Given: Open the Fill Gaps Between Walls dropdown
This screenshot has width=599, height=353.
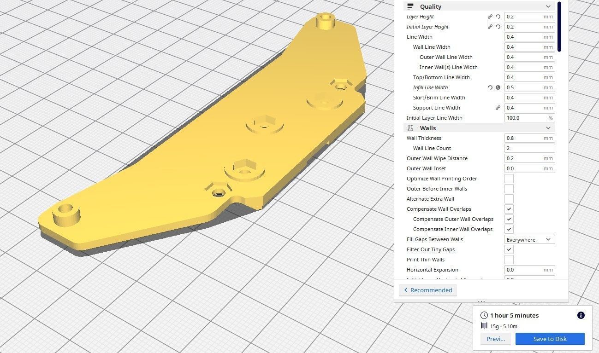Looking at the screenshot, I should [x=529, y=239].
